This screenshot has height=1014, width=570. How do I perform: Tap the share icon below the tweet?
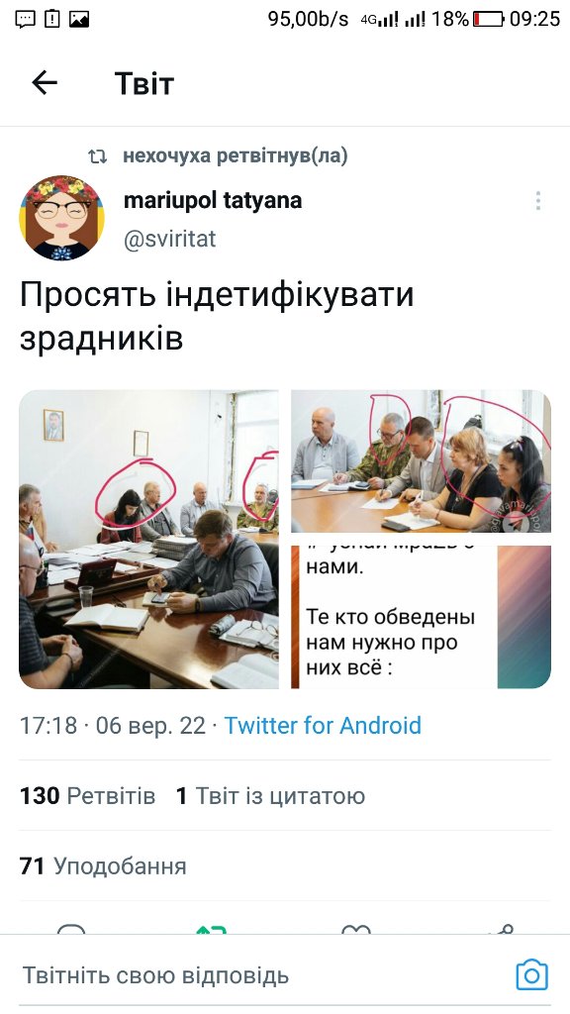(x=501, y=930)
